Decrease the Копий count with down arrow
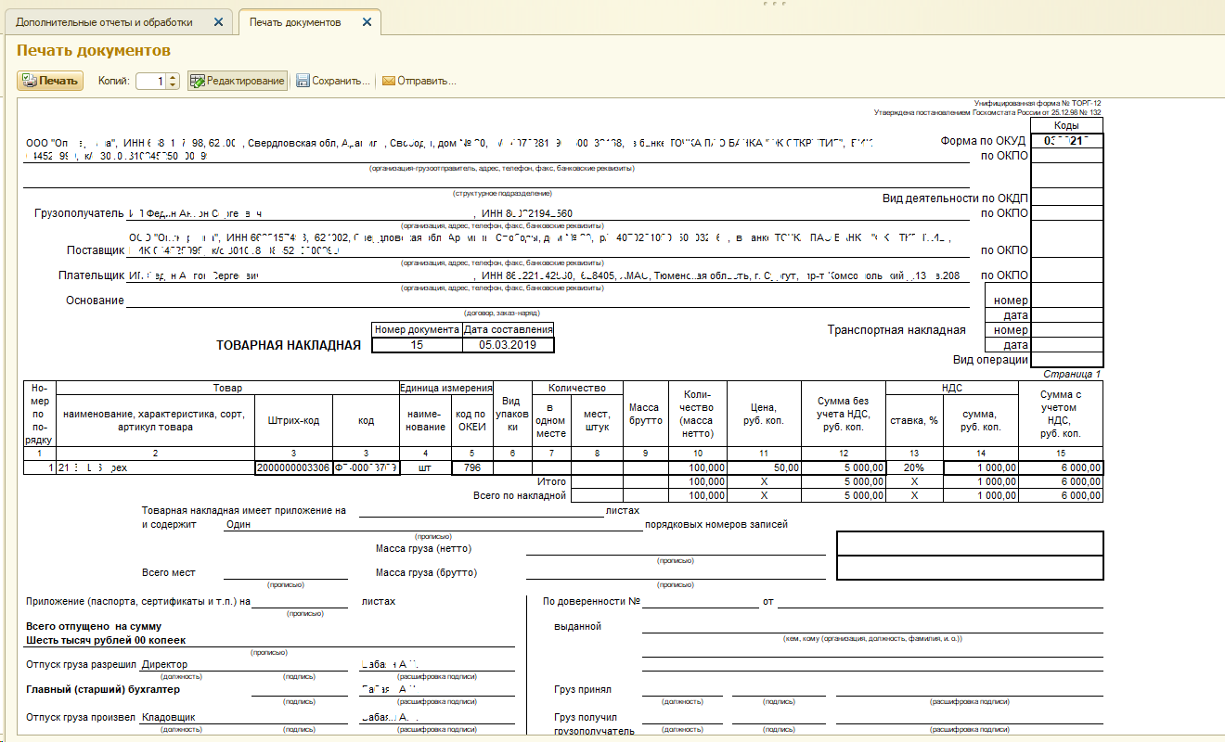The height and width of the screenshot is (742, 1225). 173,85
